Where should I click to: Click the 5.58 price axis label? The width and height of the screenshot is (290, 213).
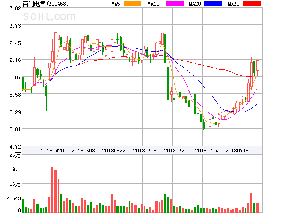tap(15, 95)
